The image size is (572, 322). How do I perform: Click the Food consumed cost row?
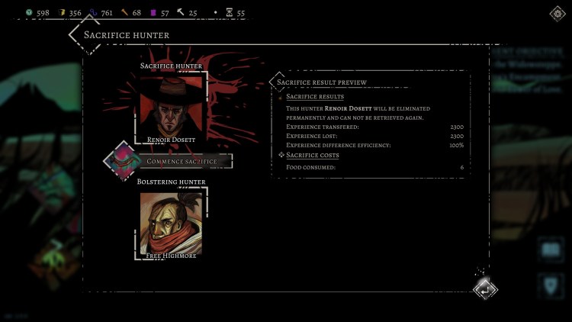coord(374,167)
